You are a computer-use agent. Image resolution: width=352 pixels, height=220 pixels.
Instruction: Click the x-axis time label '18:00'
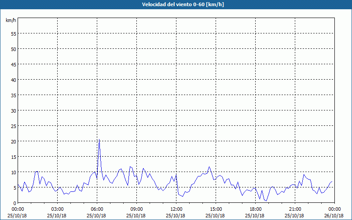pyautogui.click(x=256, y=209)
